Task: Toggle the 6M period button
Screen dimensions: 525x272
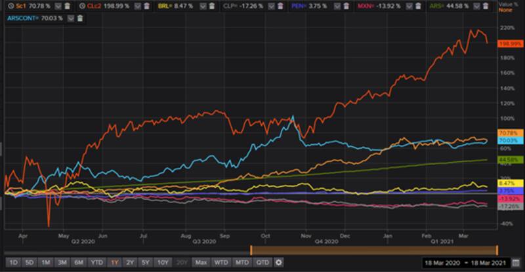Action: 78,263
